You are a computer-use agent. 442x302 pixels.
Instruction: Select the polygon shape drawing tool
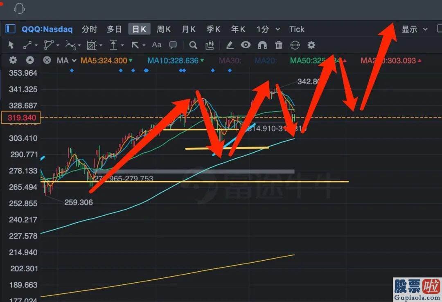point(48,45)
